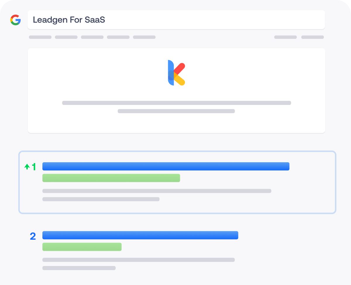Open the blue title link of result 2
351x285 pixels.
point(140,235)
